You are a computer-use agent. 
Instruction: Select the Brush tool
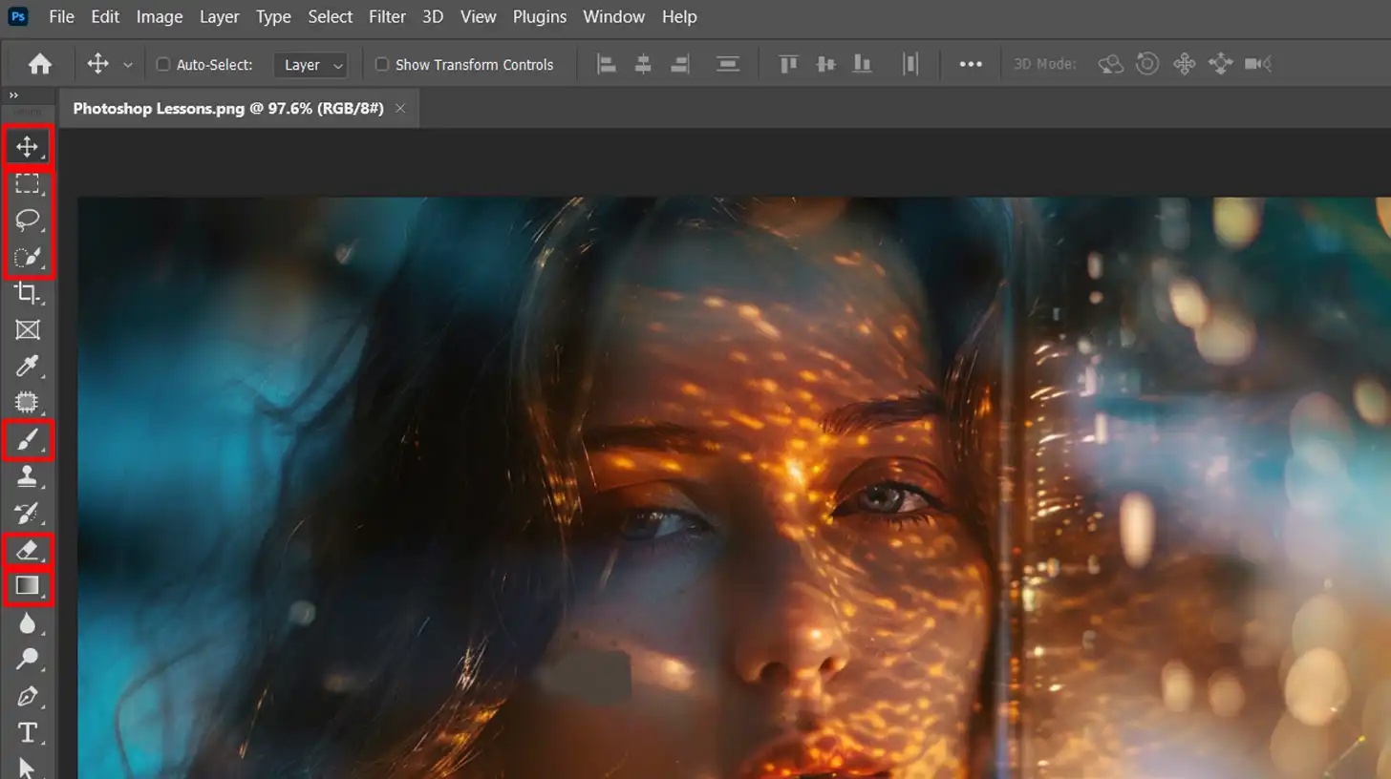tap(27, 440)
